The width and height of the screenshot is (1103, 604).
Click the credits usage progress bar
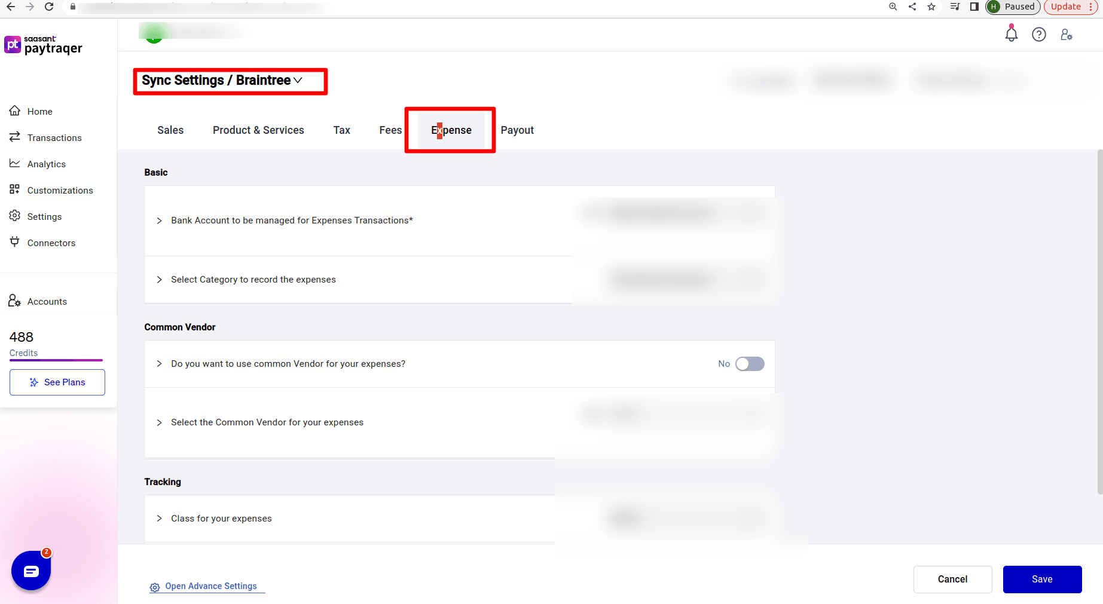(x=56, y=360)
